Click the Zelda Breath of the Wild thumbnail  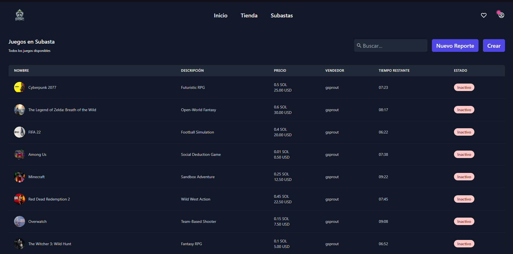click(20, 110)
